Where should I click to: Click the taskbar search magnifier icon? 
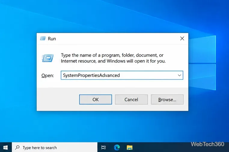(x=17, y=147)
